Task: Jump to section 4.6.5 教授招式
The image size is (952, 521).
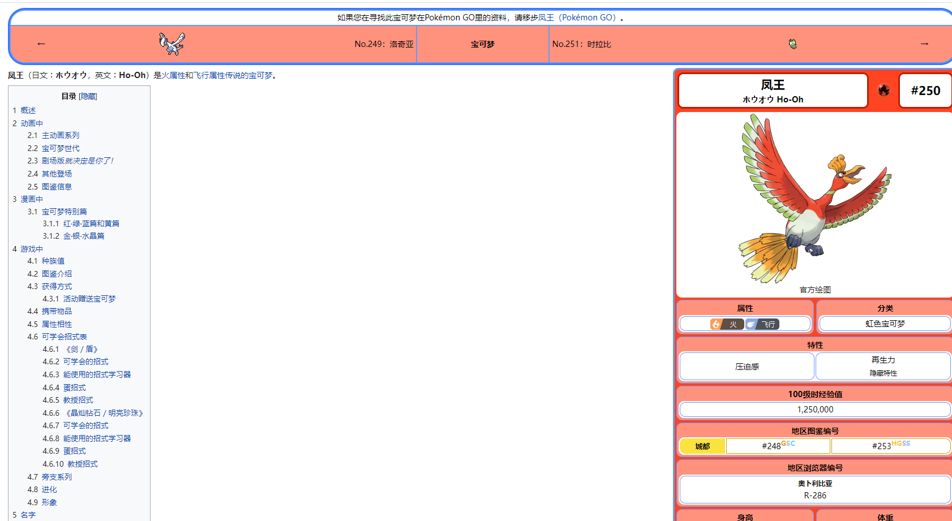Action: [x=68, y=400]
